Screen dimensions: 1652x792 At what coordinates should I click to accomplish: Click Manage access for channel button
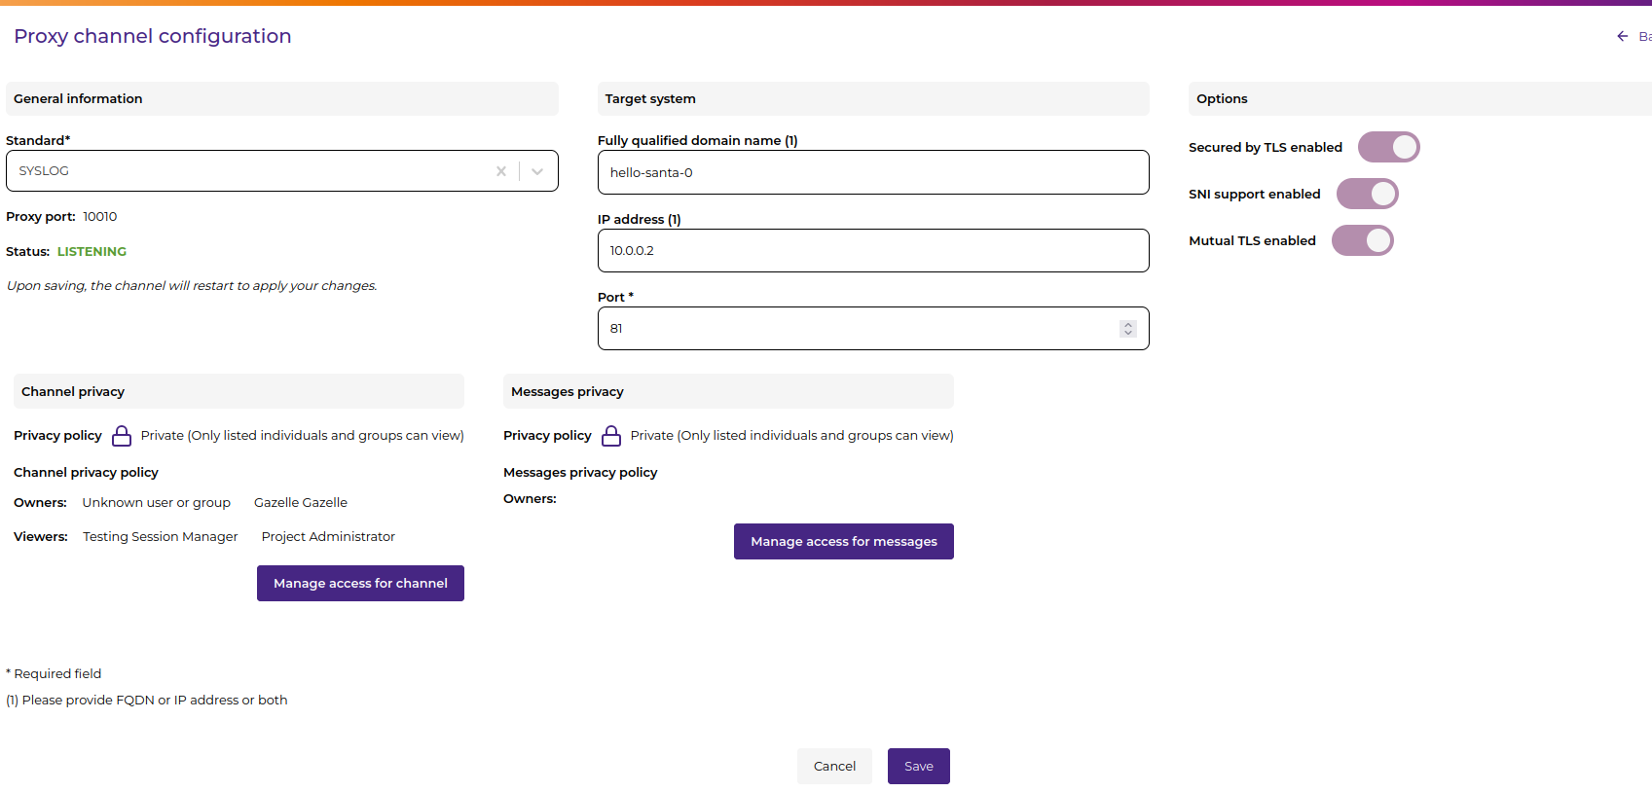coord(360,584)
